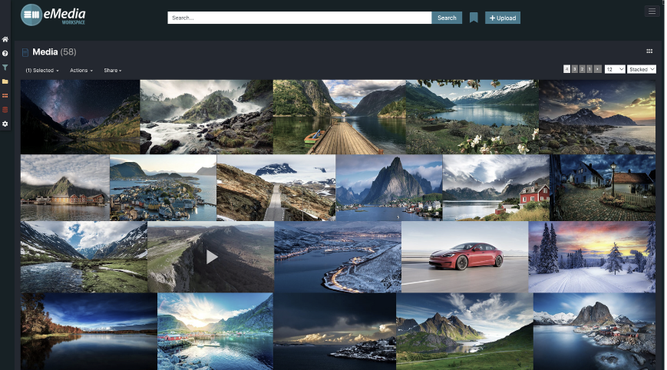Select the Milky Way night sky thumbnail
The width and height of the screenshot is (667, 370).
pyautogui.click(x=80, y=117)
